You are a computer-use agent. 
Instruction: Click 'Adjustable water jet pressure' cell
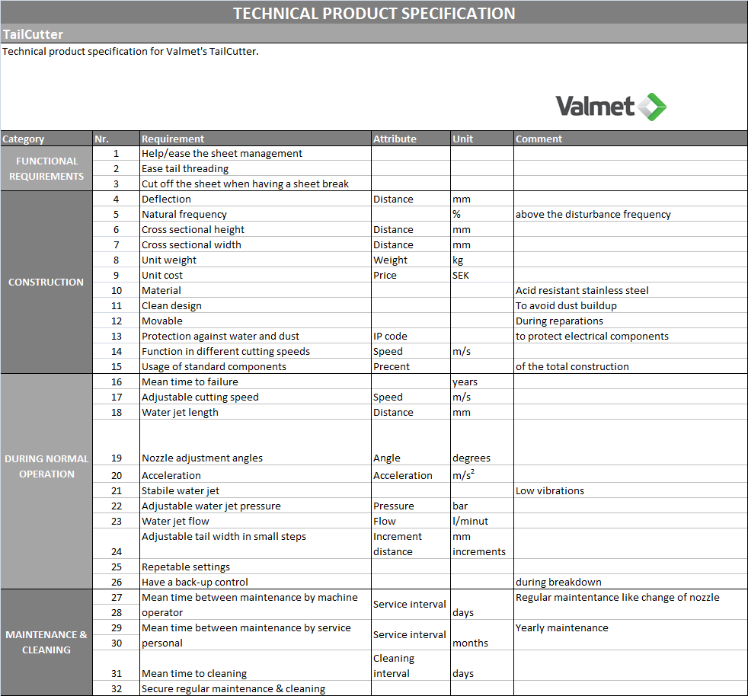255,506
